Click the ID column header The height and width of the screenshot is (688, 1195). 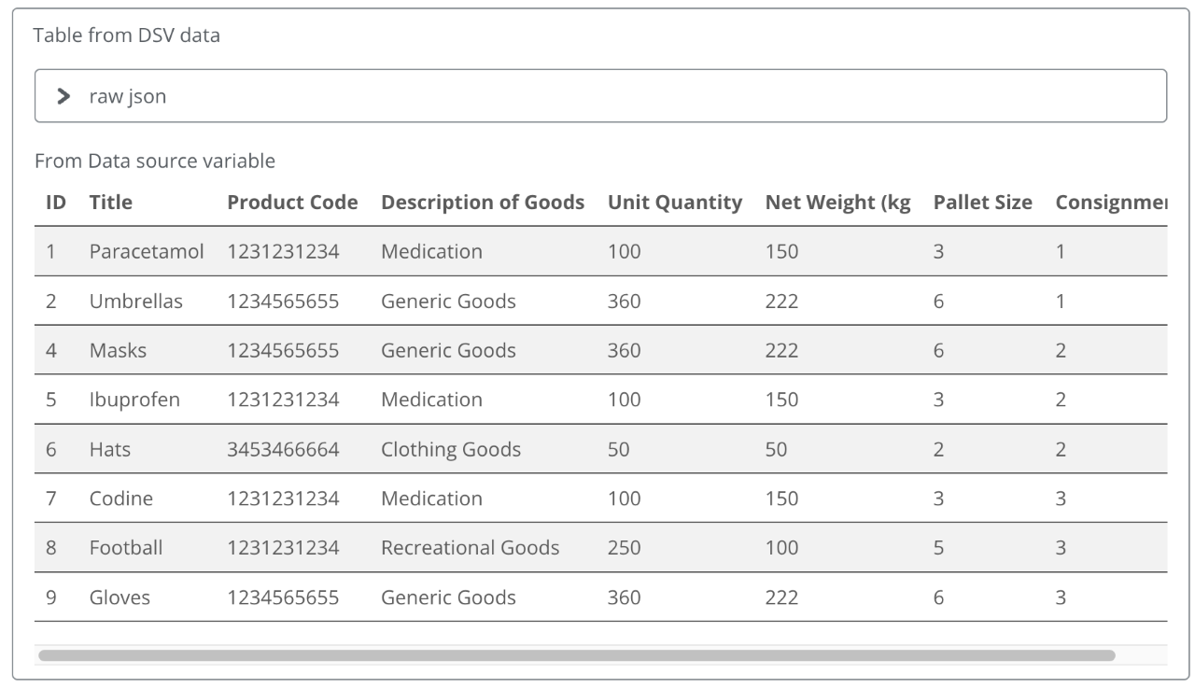55,203
